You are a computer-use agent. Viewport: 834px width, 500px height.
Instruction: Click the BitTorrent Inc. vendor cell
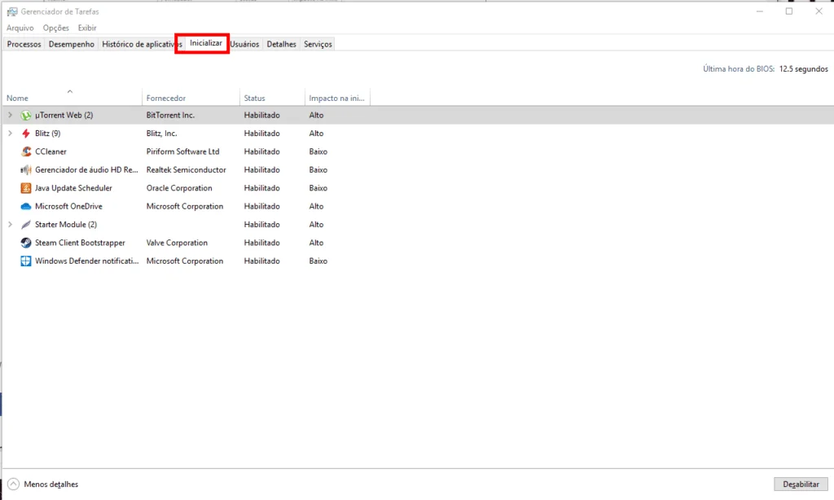tap(170, 115)
